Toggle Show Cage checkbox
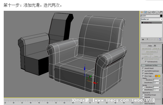 click(x=143, y=76)
